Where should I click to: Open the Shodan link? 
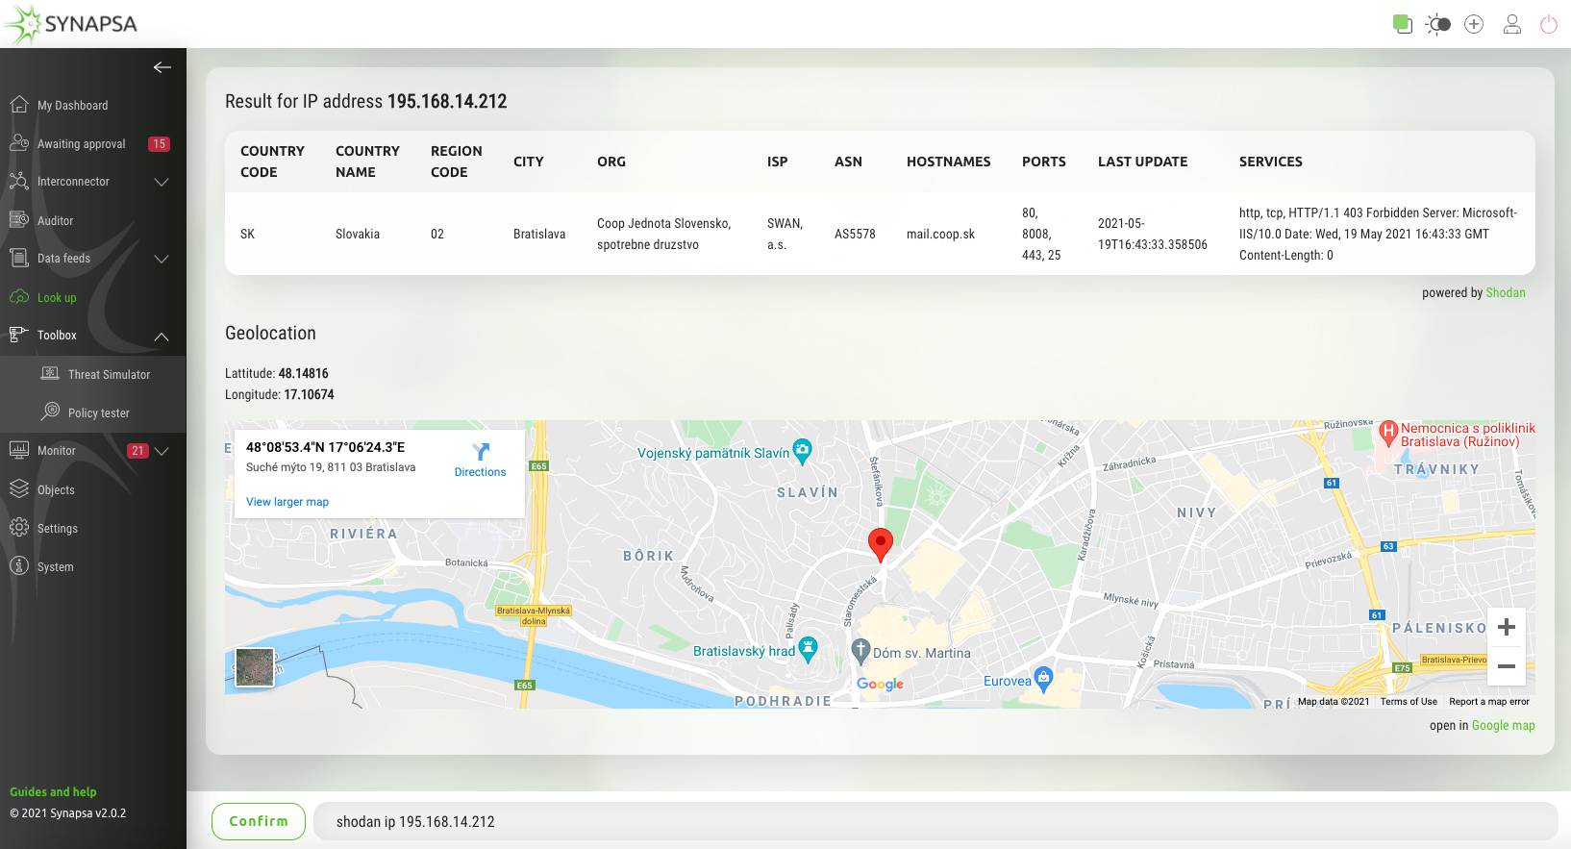click(1506, 293)
